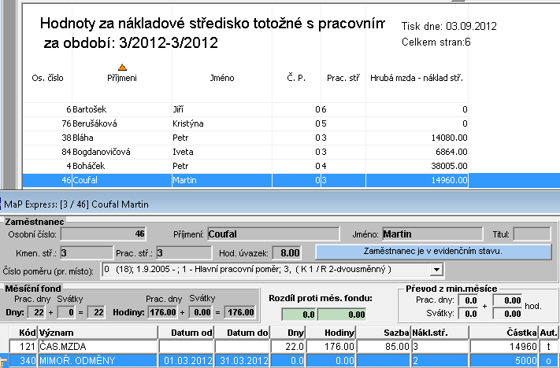Click the Částka cell showing 5000

click(x=503, y=360)
